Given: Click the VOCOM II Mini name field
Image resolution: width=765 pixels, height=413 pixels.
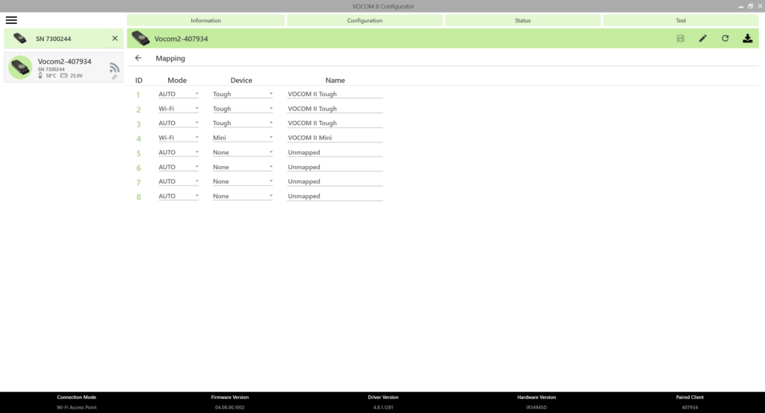Looking at the screenshot, I should pyautogui.click(x=335, y=138).
